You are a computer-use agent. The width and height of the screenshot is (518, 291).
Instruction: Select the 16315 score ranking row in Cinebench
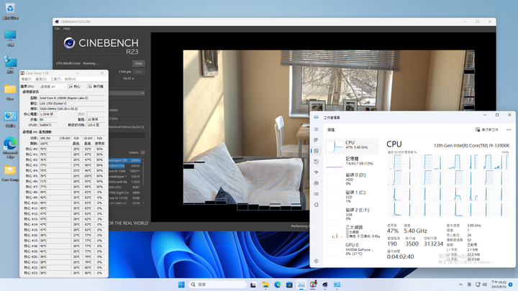tap(125, 177)
